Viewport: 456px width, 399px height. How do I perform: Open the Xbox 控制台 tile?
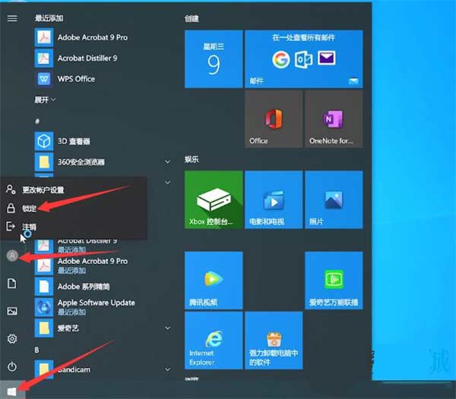tap(214, 199)
